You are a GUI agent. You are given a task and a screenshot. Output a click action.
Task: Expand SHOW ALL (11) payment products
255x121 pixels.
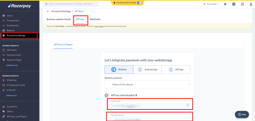tap(12, 66)
